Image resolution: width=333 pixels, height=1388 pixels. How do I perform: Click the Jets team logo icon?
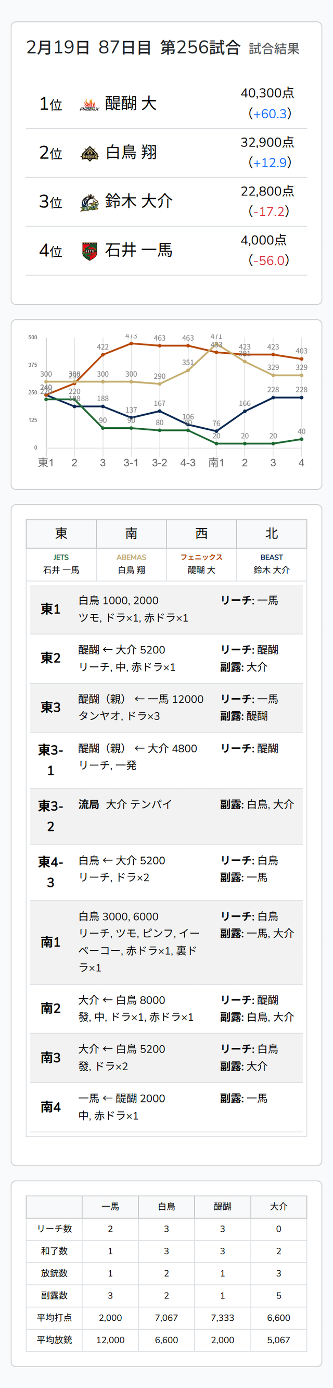(89, 251)
